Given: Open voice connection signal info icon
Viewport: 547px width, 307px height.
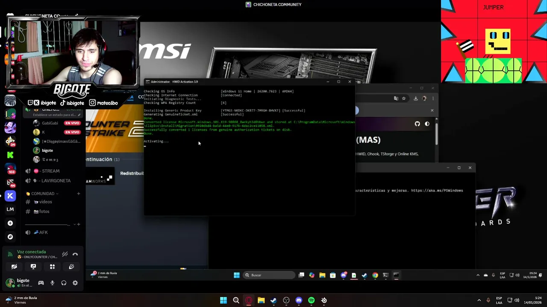Looking at the screenshot, I should (x=10, y=254).
